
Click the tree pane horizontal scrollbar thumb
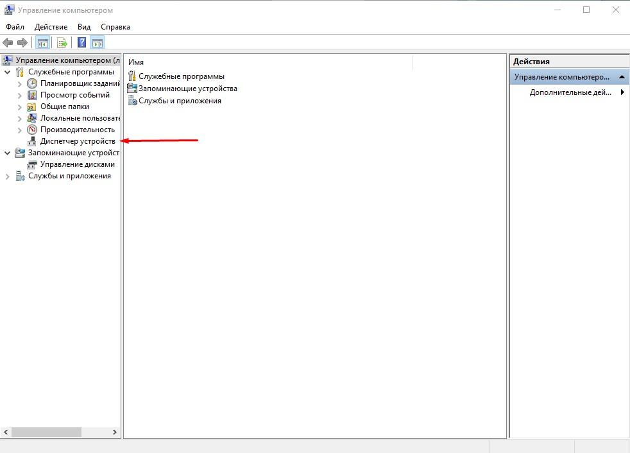(x=47, y=432)
